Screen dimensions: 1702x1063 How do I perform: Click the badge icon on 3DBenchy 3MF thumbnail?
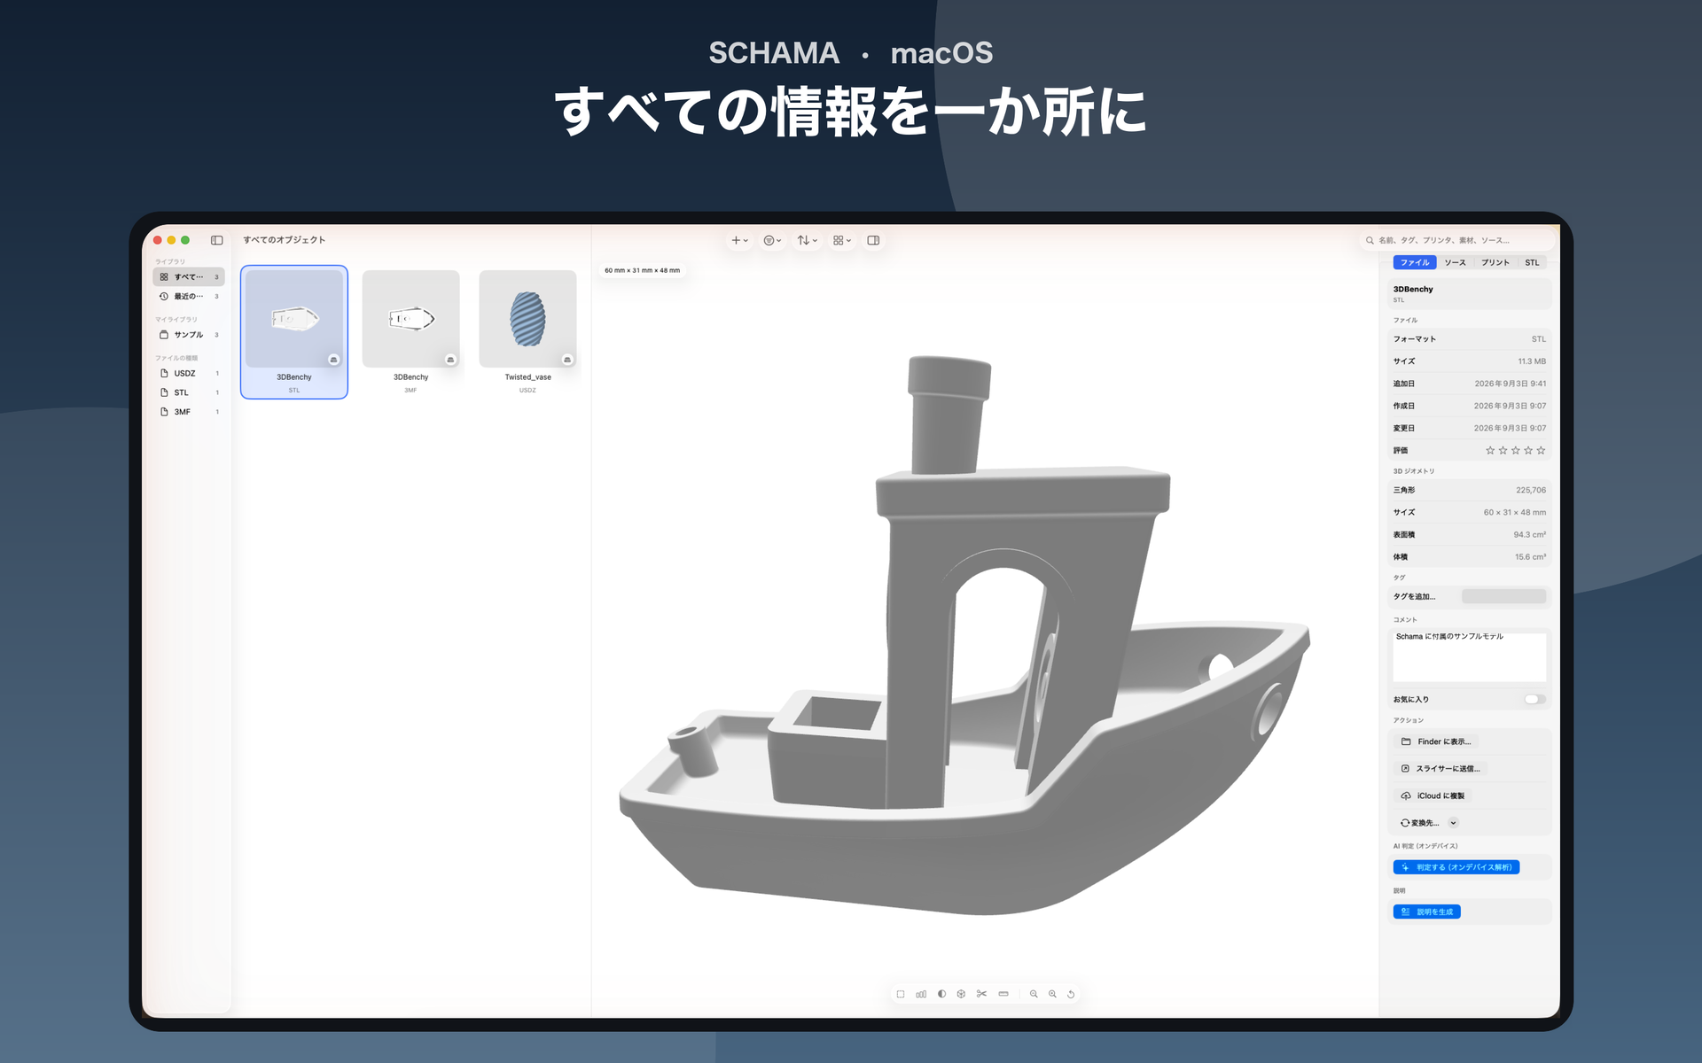click(x=450, y=360)
